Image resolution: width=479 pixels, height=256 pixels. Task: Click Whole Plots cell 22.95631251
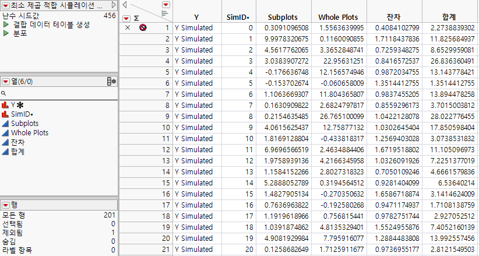[343, 61]
